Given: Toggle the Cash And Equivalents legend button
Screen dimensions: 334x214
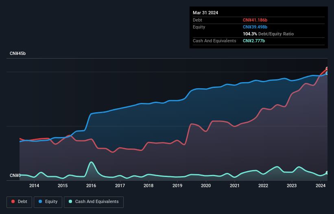Looking at the screenshot, I should click(94, 202).
